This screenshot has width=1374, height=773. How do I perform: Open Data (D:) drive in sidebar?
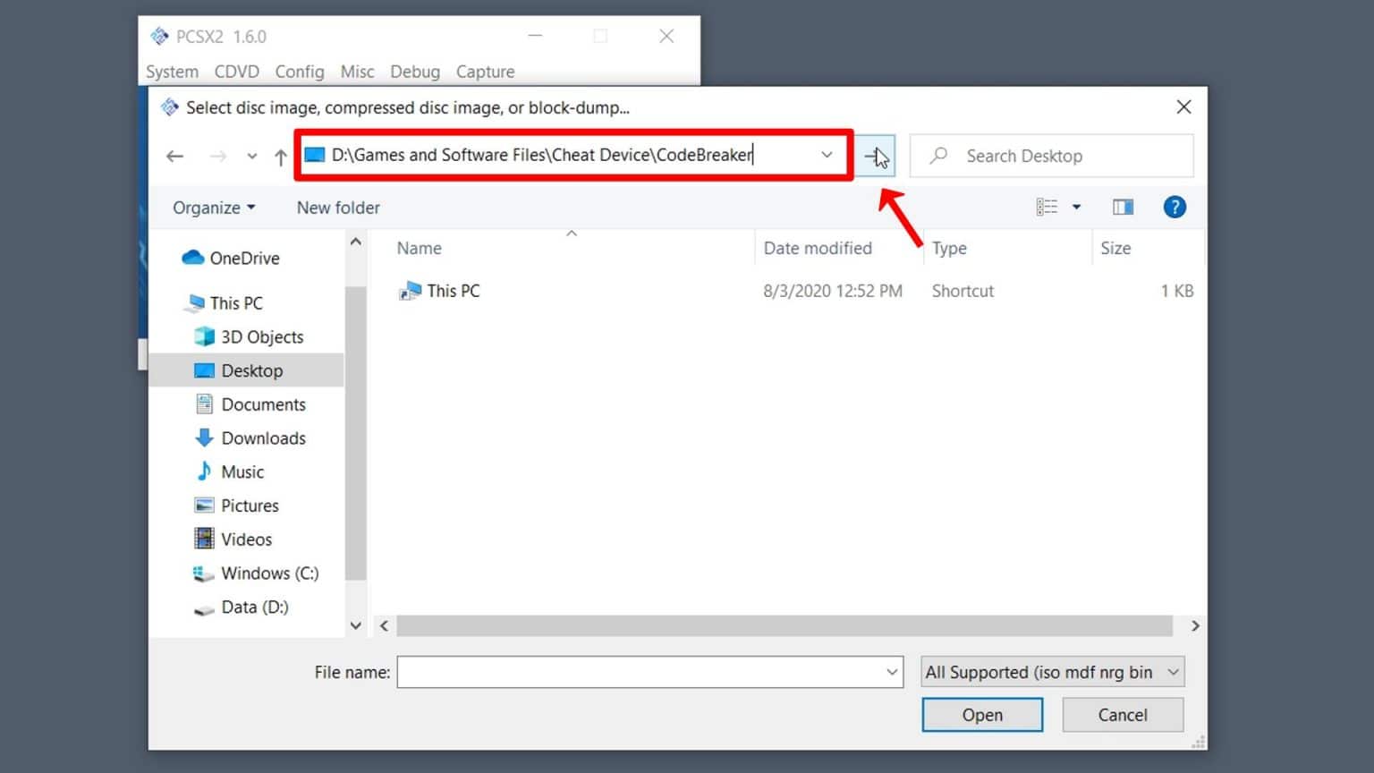(x=241, y=607)
